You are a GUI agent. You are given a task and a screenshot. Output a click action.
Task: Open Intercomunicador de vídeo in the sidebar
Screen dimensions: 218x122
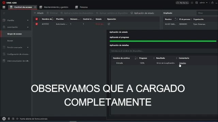coord(16,61)
